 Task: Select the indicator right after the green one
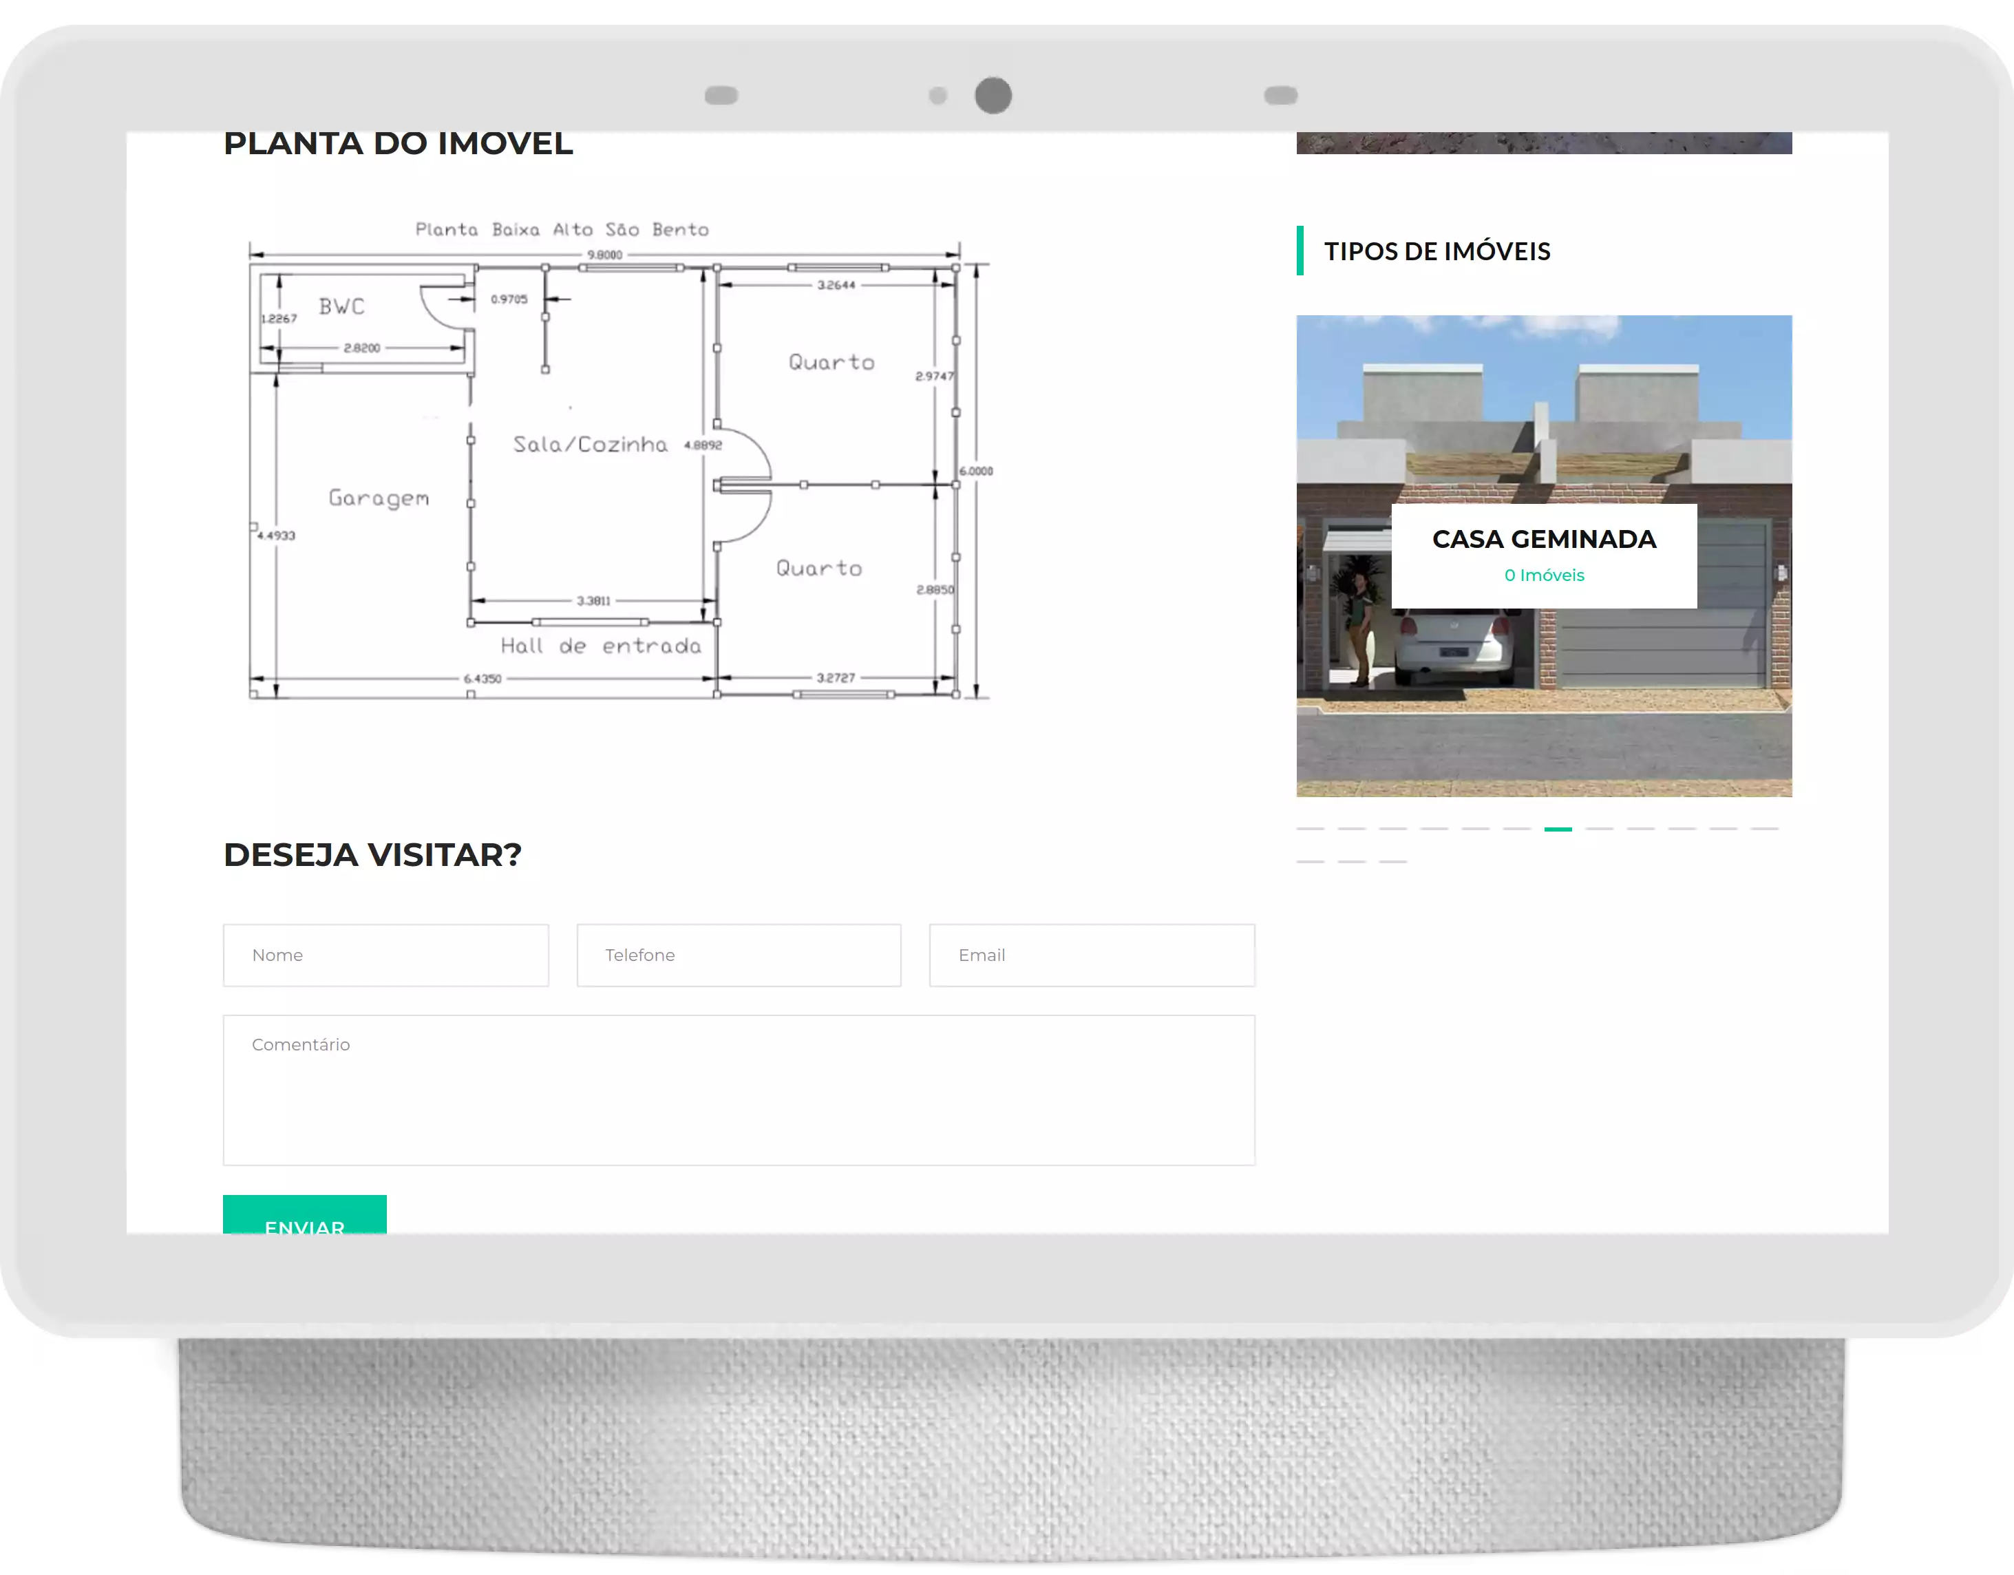point(1599,829)
